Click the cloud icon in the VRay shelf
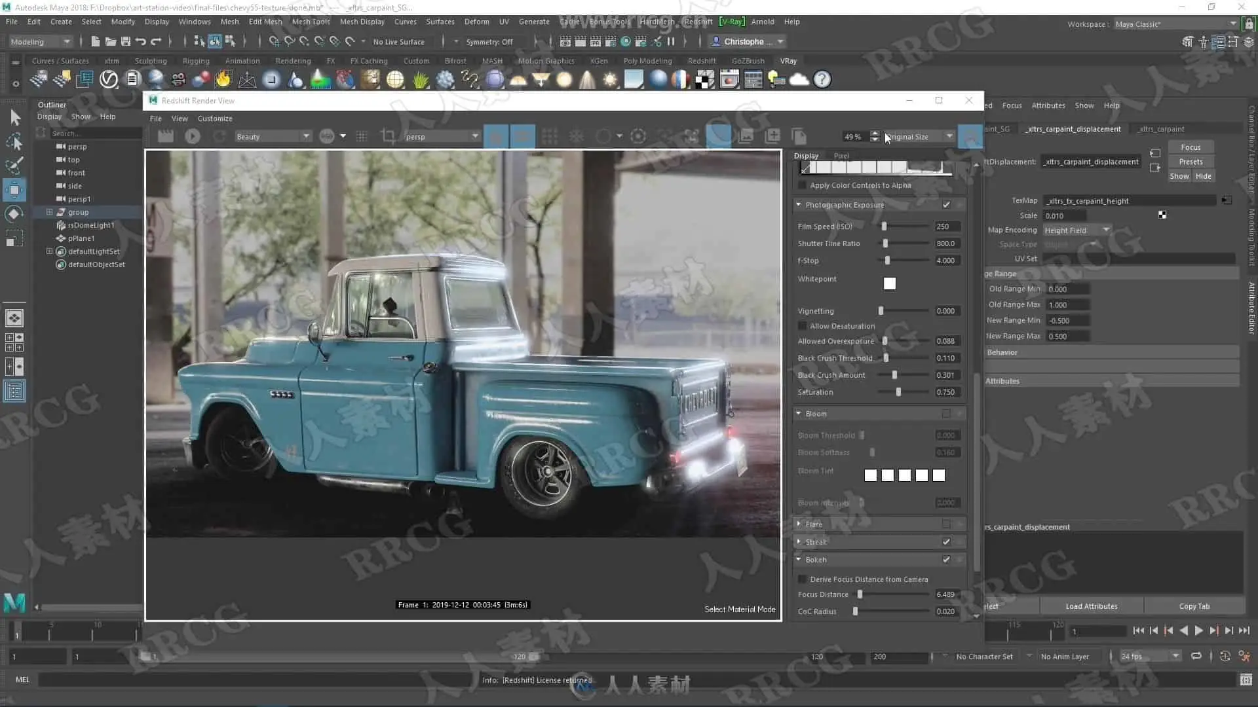Screen dimensions: 1258x707 [x=799, y=80]
